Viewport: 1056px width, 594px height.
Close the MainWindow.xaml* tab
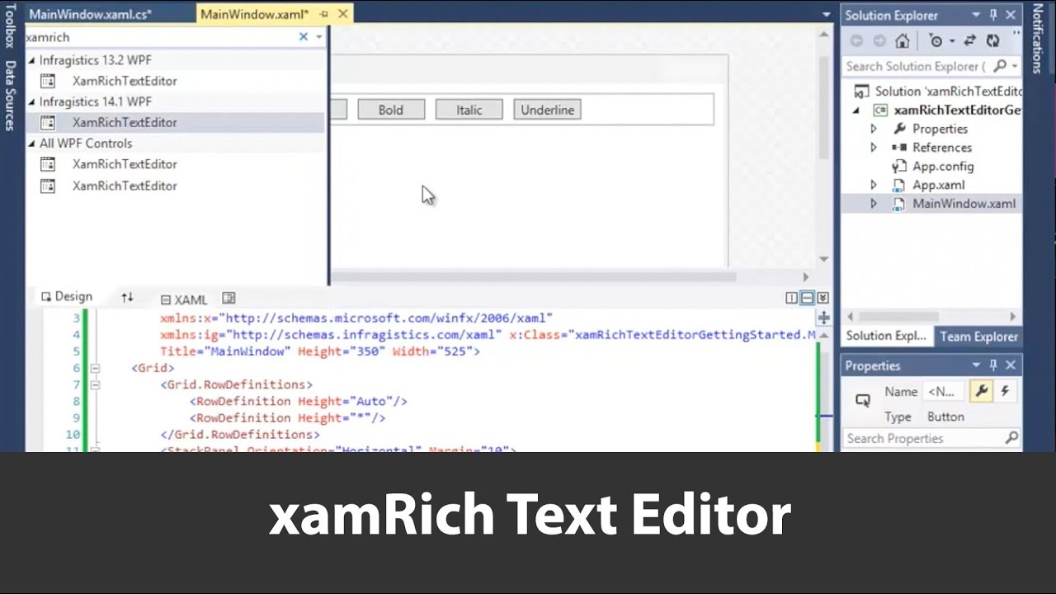[343, 14]
